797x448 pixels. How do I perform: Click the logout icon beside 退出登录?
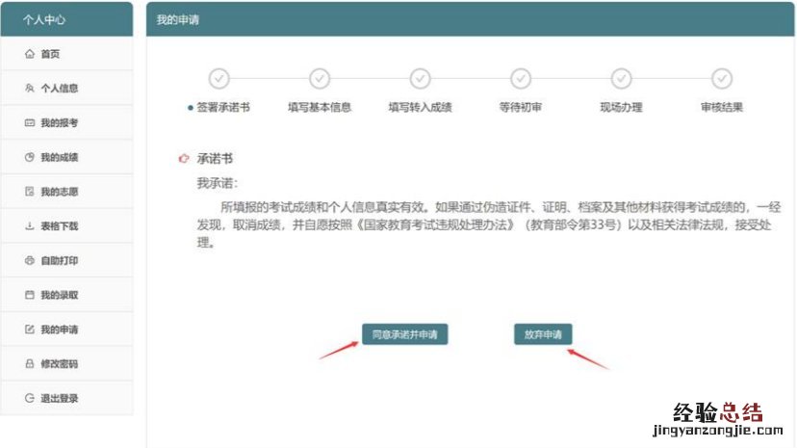click(x=30, y=398)
